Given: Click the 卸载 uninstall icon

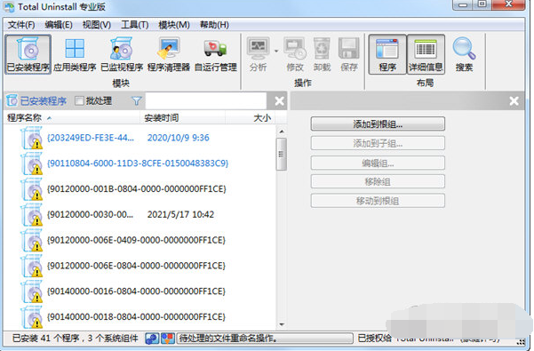Looking at the screenshot, I should (x=322, y=54).
